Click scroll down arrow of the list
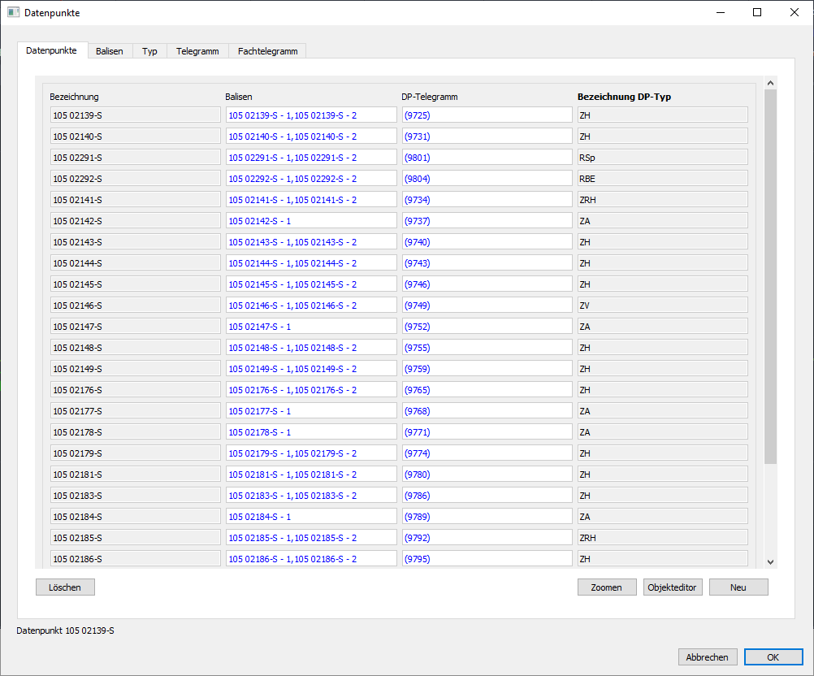Image resolution: width=814 pixels, height=676 pixels. pyautogui.click(x=770, y=561)
